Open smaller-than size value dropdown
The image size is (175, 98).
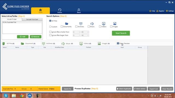coord(77,32)
